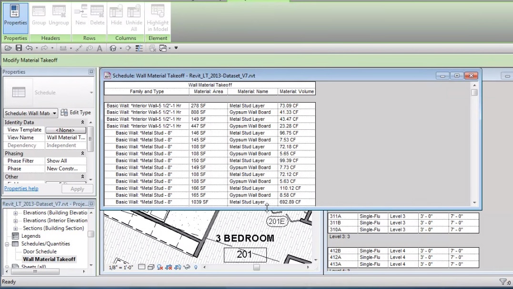This screenshot has height=289, width=513.
Task: Open Door Schedule in Project Browser
Action: click(x=40, y=251)
